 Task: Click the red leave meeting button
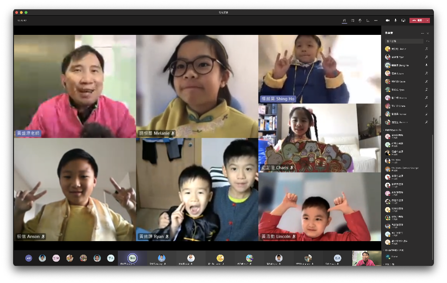pyautogui.click(x=417, y=20)
